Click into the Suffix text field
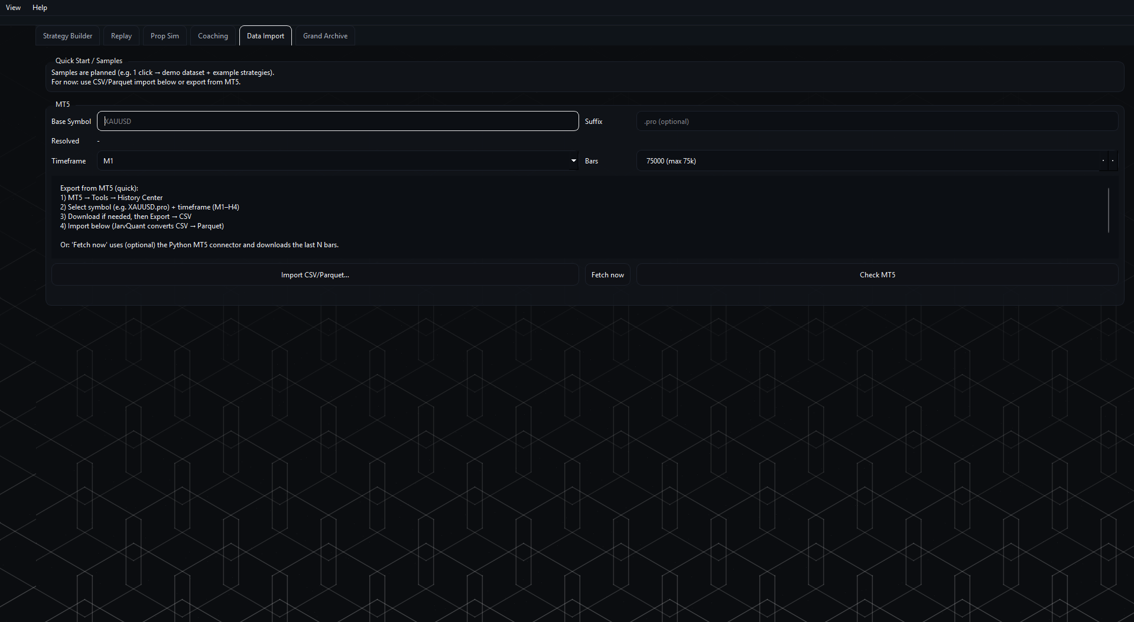This screenshot has height=622, width=1134. (x=877, y=122)
